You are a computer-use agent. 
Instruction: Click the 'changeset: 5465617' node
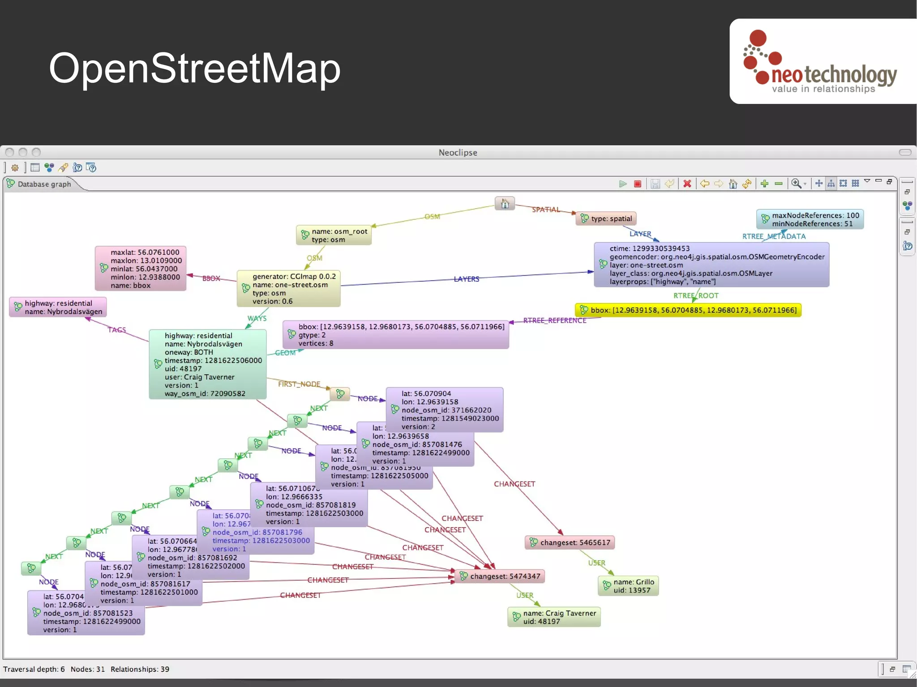(x=570, y=542)
